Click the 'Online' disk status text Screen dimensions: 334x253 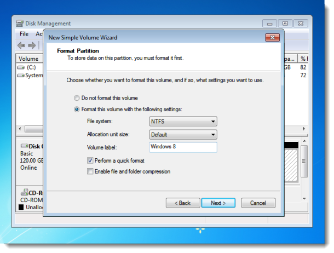pyautogui.click(x=28, y=168)
